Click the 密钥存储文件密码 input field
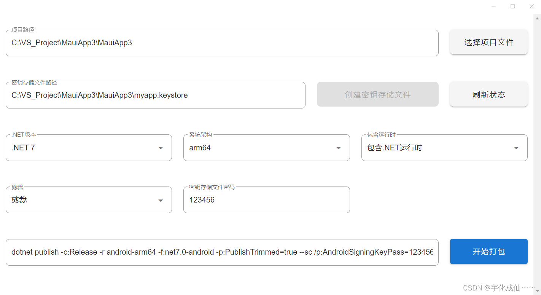541x295 pixels. tap(266, 200)
